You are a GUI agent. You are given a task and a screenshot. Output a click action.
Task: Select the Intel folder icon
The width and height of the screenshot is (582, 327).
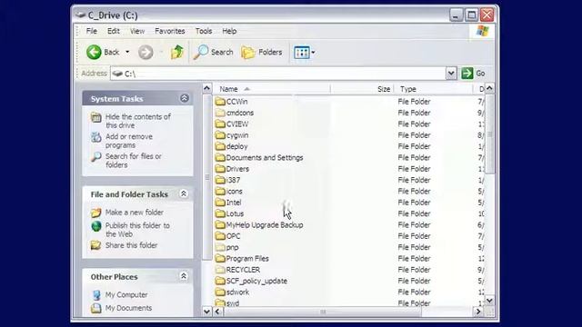point(220,203)
